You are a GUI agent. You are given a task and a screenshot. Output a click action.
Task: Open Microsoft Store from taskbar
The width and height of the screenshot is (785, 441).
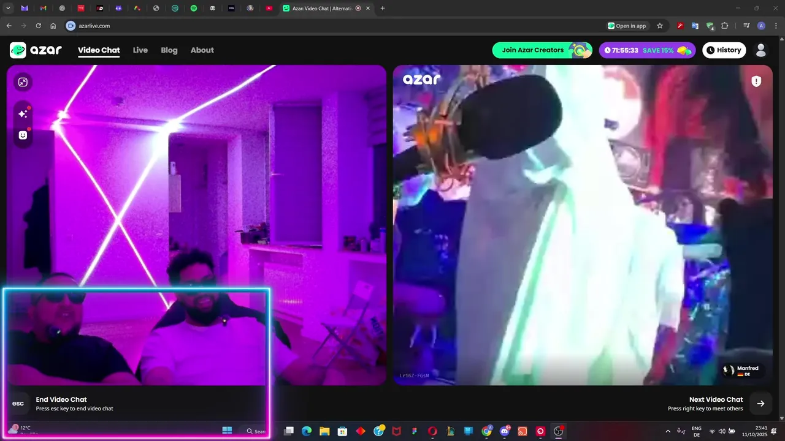(343, 431)
